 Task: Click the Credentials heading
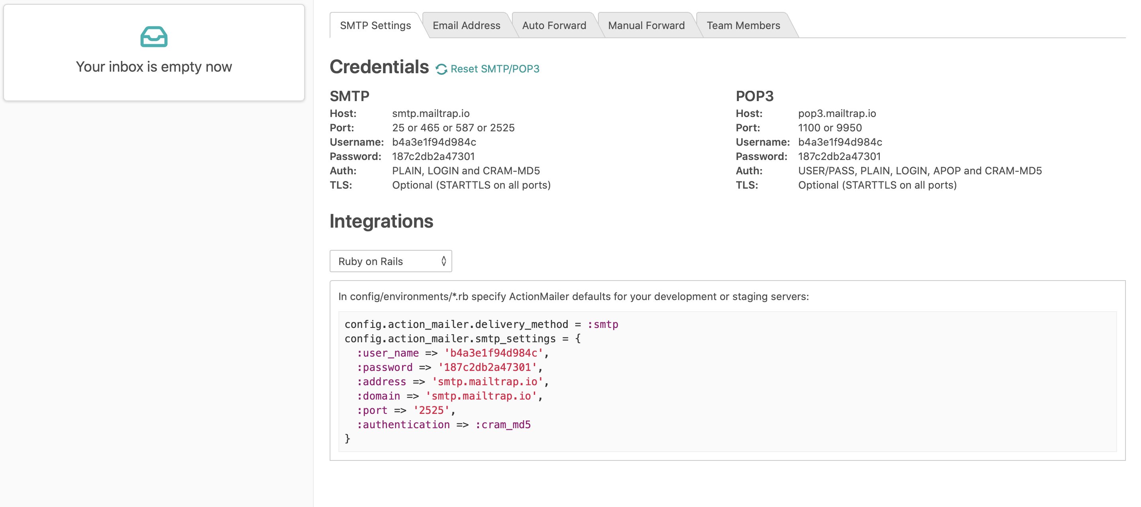379,67
